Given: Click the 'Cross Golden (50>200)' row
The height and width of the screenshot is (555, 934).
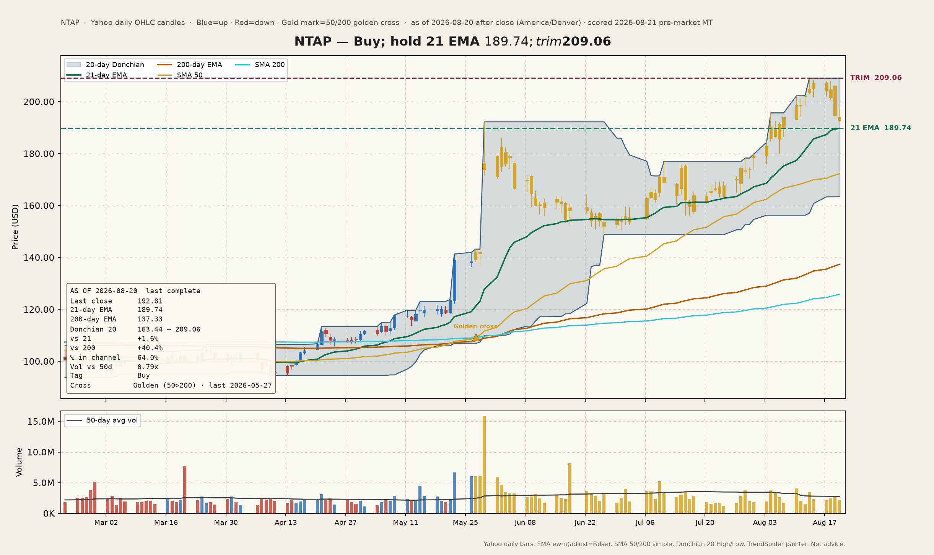Looking at the screenshot, I should pyautogui.click(x=171, y=385).
